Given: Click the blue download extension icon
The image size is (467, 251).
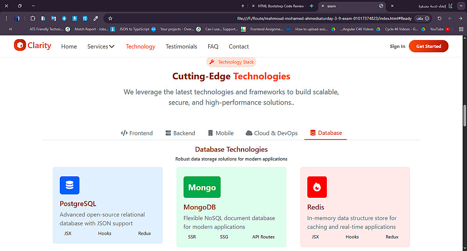Looking at the screenshot, I should [x=74, y=19].
